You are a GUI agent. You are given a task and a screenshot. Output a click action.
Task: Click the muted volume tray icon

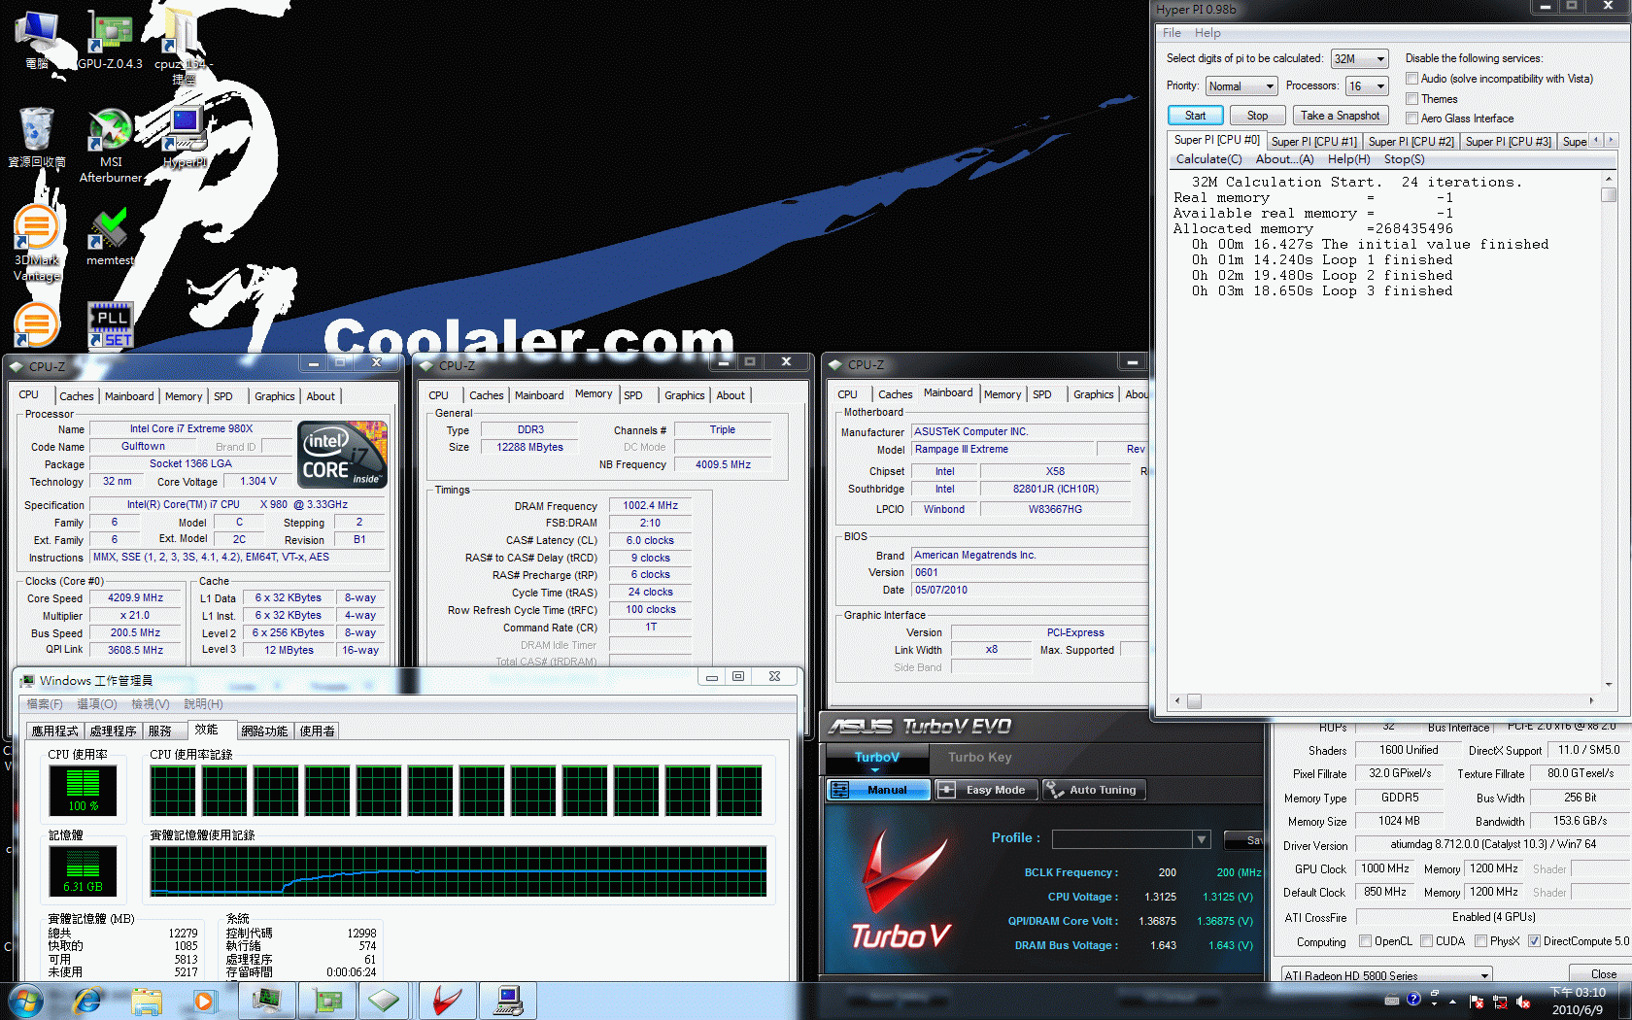pos(1522,1002)
